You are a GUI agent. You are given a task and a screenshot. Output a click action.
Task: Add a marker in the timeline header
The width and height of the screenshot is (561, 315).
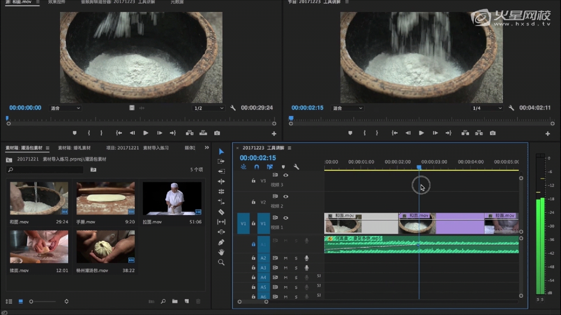click(x=283, y=167)
